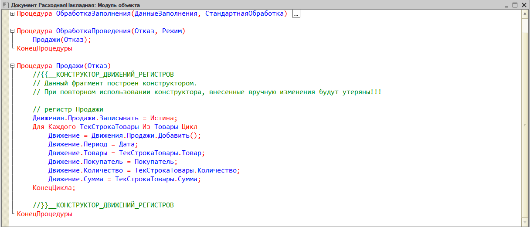Image resolution: width=530 pixels, height=227 pixels.
Task: Click the last 'КонецПроцедуры' keyword
Action: (44, 214)
